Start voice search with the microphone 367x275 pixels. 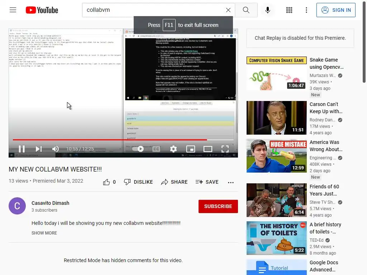[x=267, y=10]
